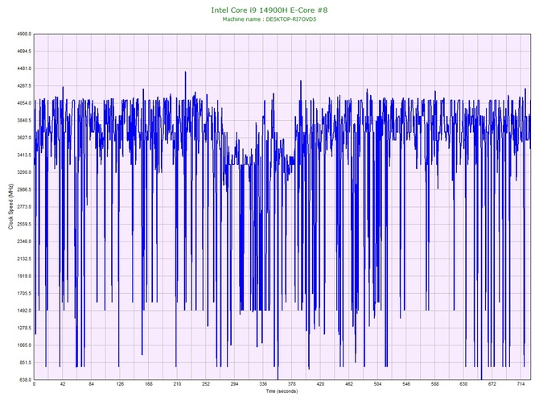Select the 'Machine name : DESKTOP-RI7OVD5' subtitle
539x405 pixels.
(269, 19)
